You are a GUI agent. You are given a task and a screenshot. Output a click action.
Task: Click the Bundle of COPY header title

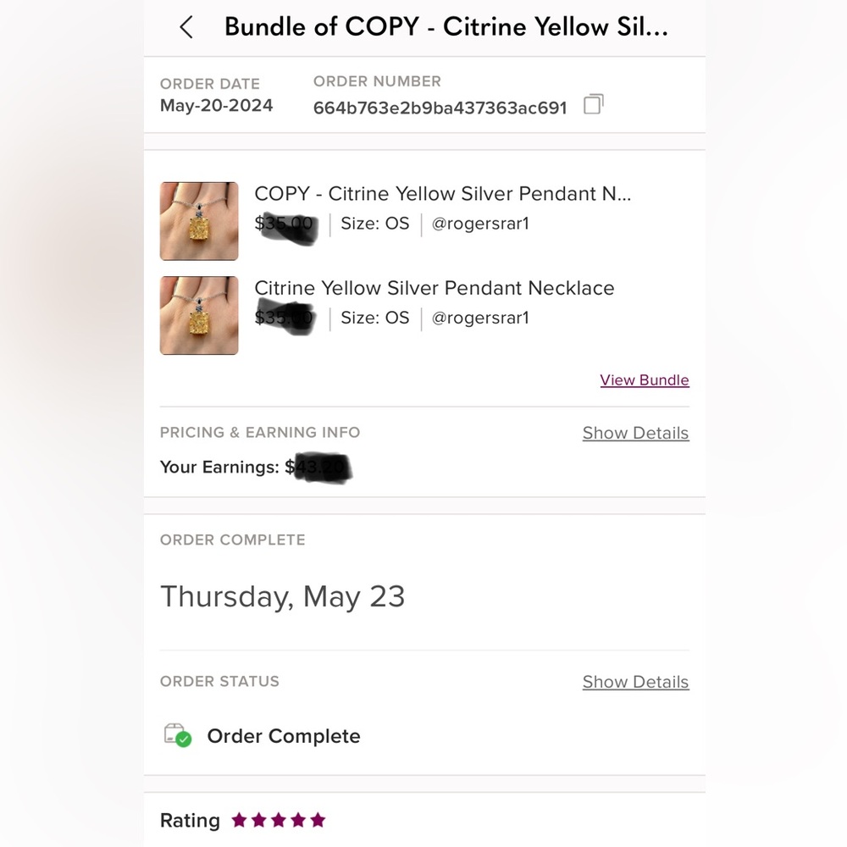(x=446, y=27)
